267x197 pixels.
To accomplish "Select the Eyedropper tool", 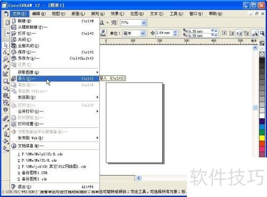I will click(5, 126).
